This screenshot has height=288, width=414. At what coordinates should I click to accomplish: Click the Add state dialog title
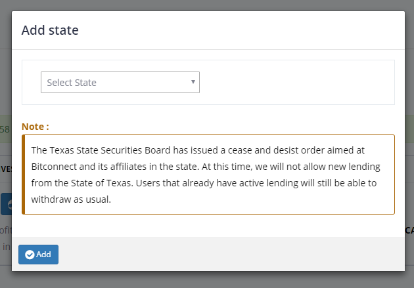pyautogui.click(x=50, y=30)
